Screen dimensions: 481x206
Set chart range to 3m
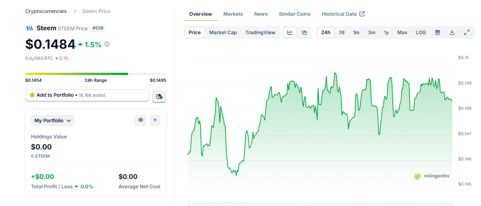coord(372,33)
